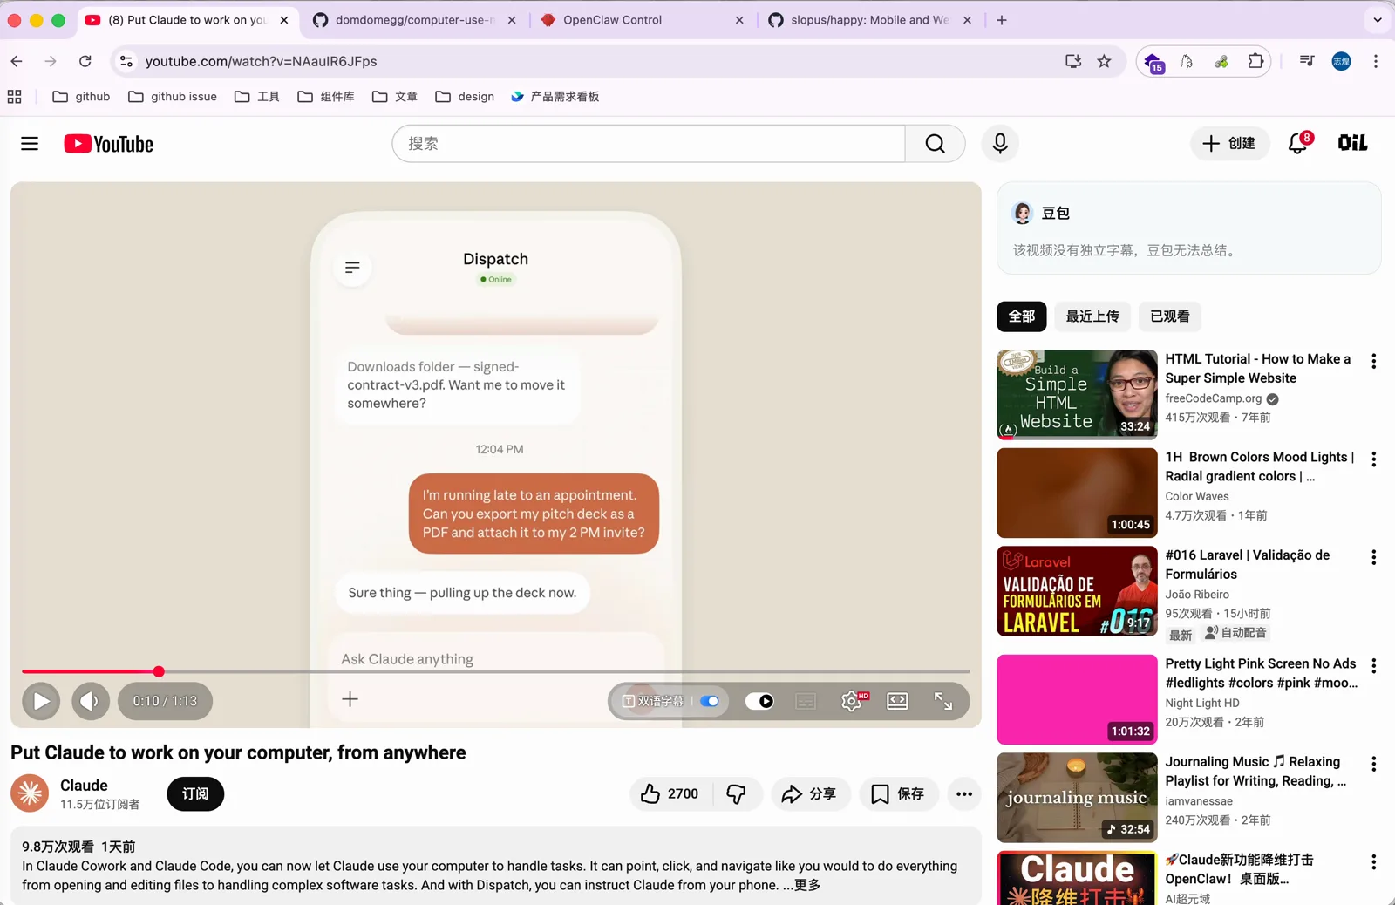Switch to the OpenClaw Control tab

[x=642, y=20]
